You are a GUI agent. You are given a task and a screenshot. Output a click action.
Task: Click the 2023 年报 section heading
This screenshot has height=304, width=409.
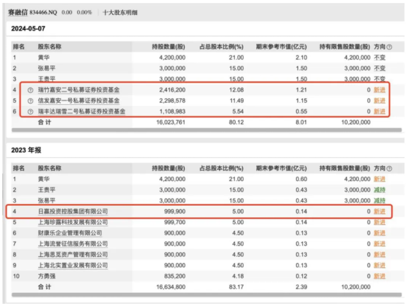pos(26,150)
